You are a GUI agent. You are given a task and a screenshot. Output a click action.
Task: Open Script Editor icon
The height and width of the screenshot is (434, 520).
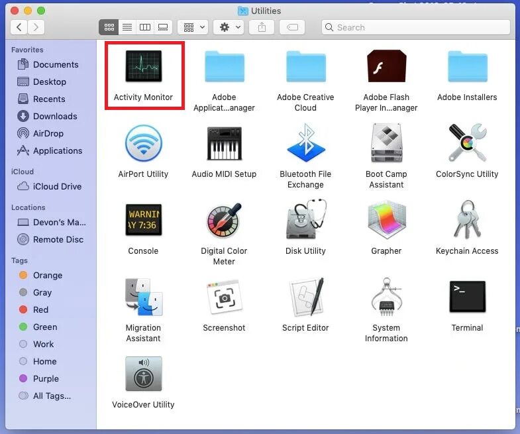(306, 297)
